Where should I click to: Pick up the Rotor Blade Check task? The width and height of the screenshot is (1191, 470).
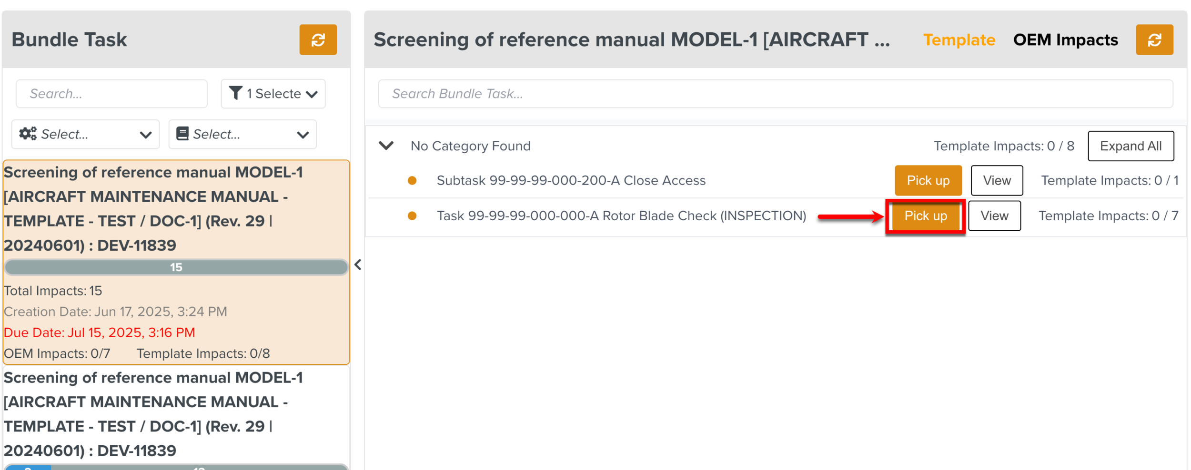[925, 216]
